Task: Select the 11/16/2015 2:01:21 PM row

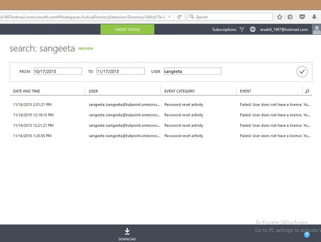Action: point(161,104)
